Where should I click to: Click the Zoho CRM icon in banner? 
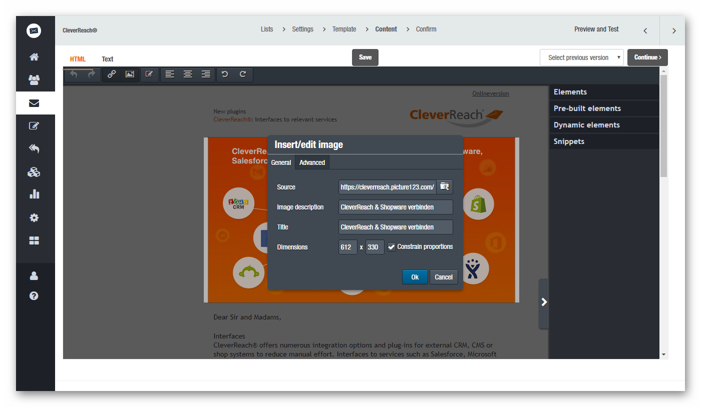pos(238,203)
